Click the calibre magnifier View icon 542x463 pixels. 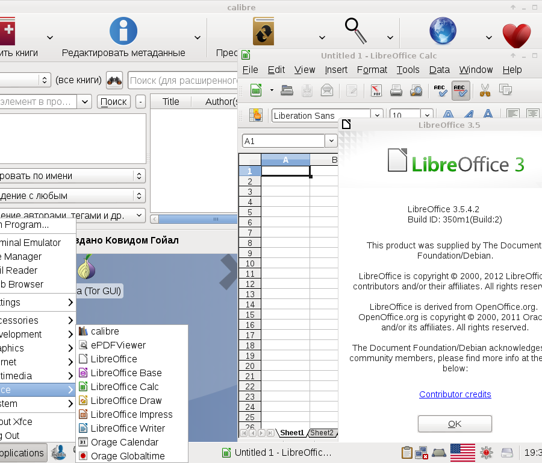pos(356,31)
